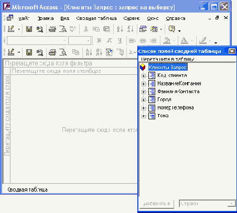Open the Сервис menu
This screenshot has height=213, width=237.
click(132, 18)
